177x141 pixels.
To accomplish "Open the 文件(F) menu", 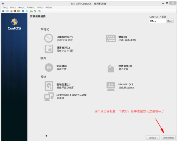I will coord(5,7).
